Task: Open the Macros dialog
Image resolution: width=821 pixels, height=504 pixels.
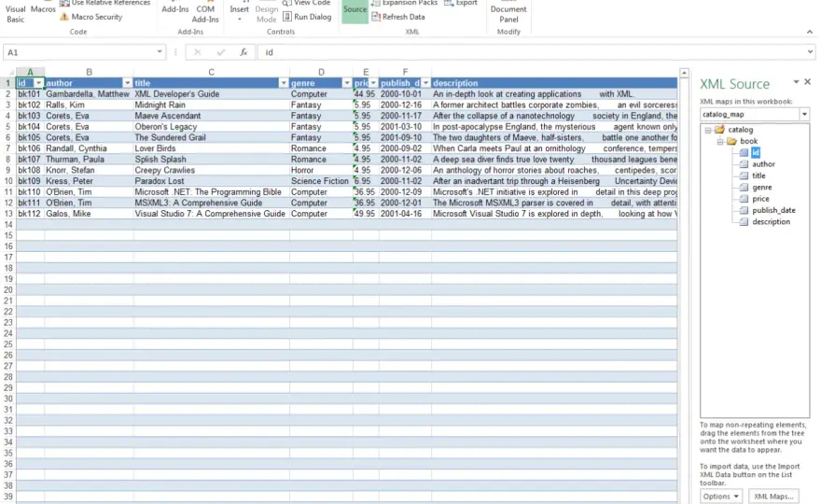Action: (x=43, y=9)
